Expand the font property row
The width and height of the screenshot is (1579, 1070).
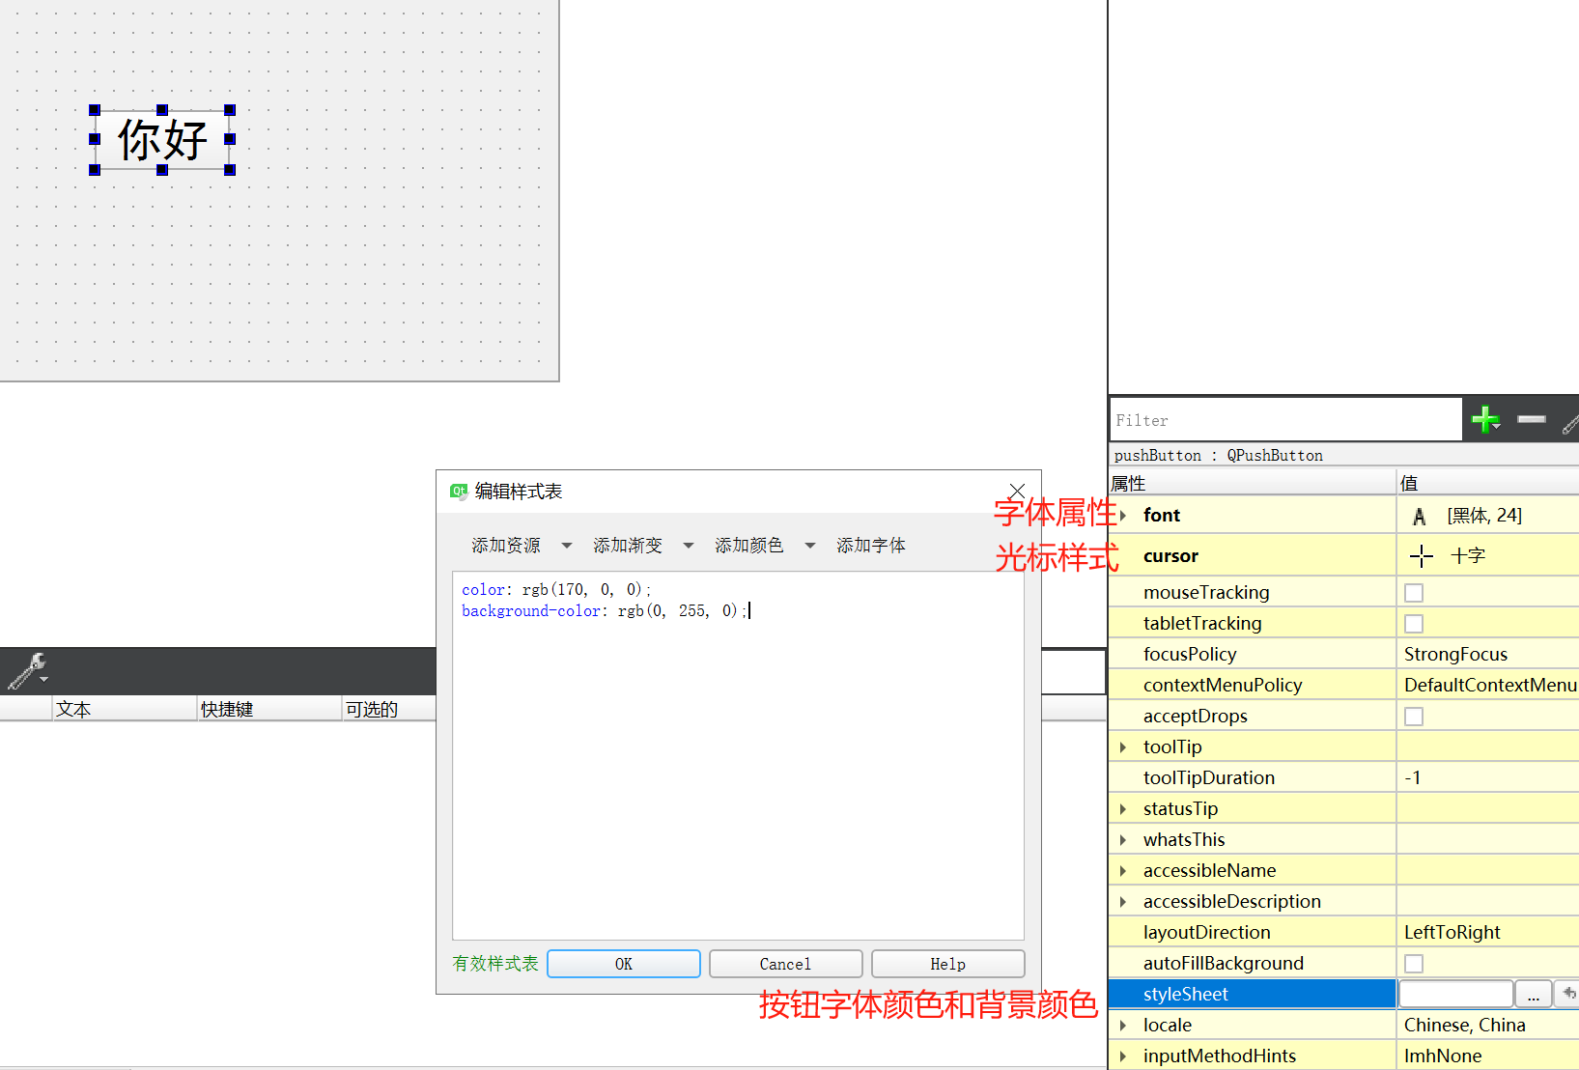pyautogui.click(x=1122, y=516)
